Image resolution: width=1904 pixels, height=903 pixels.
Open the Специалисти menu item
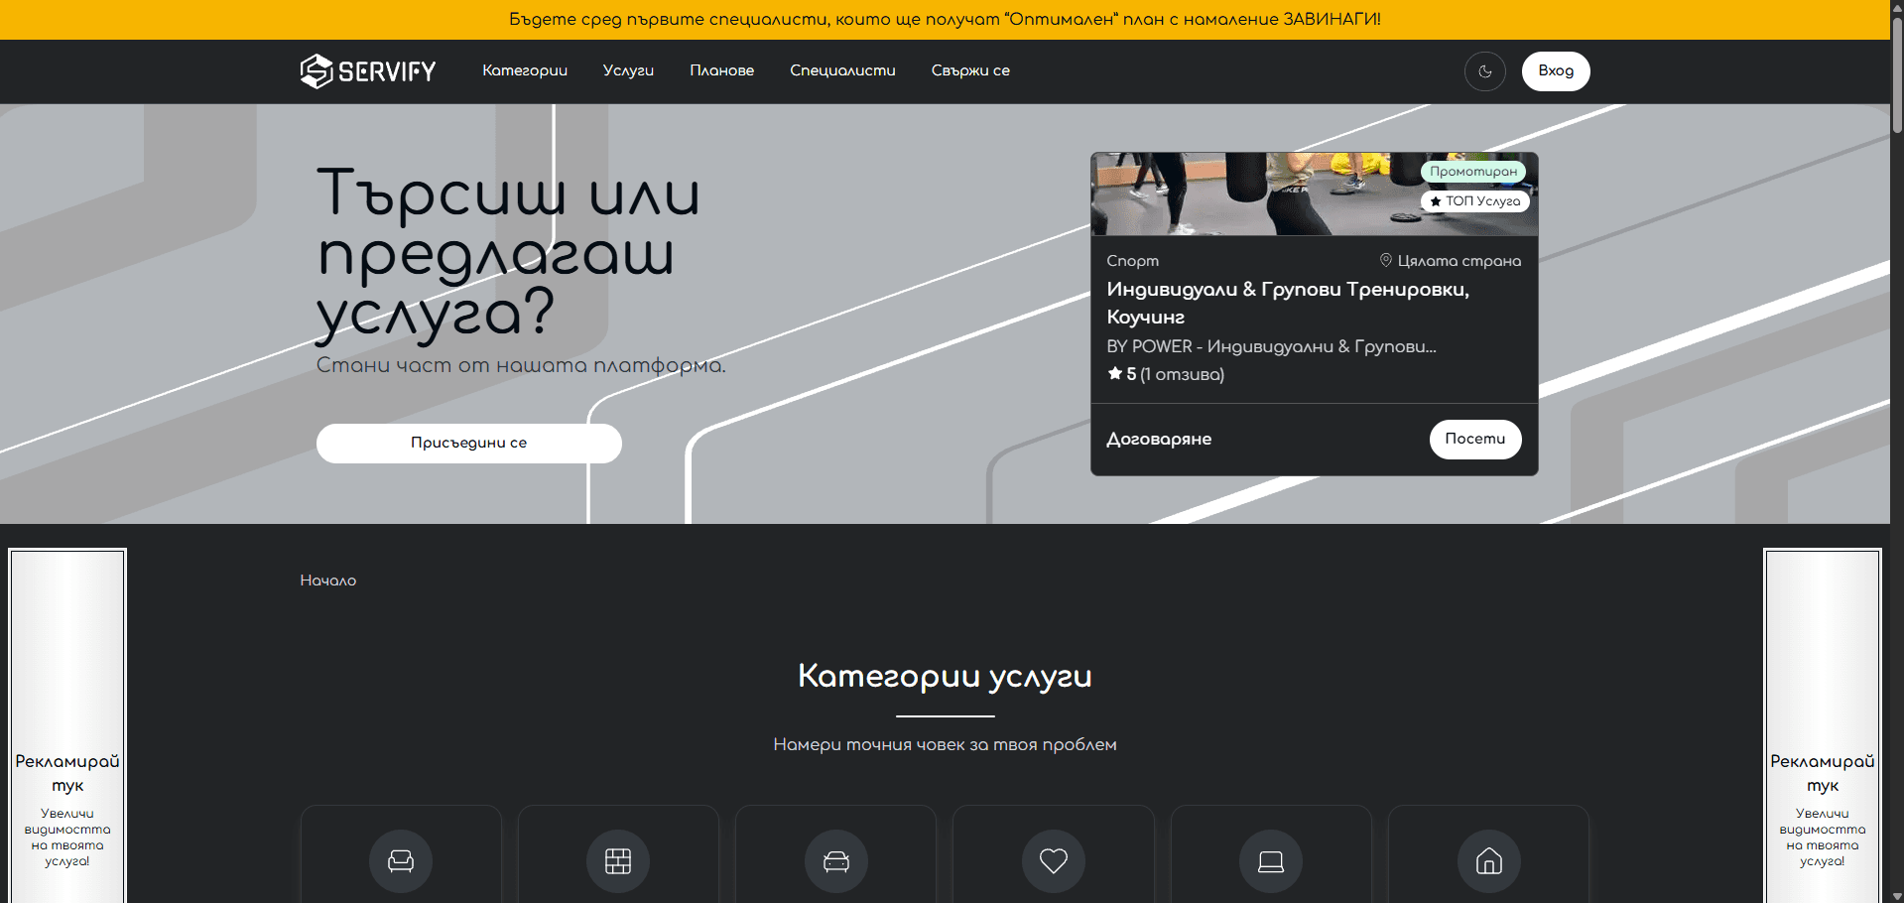coord(842,70)
